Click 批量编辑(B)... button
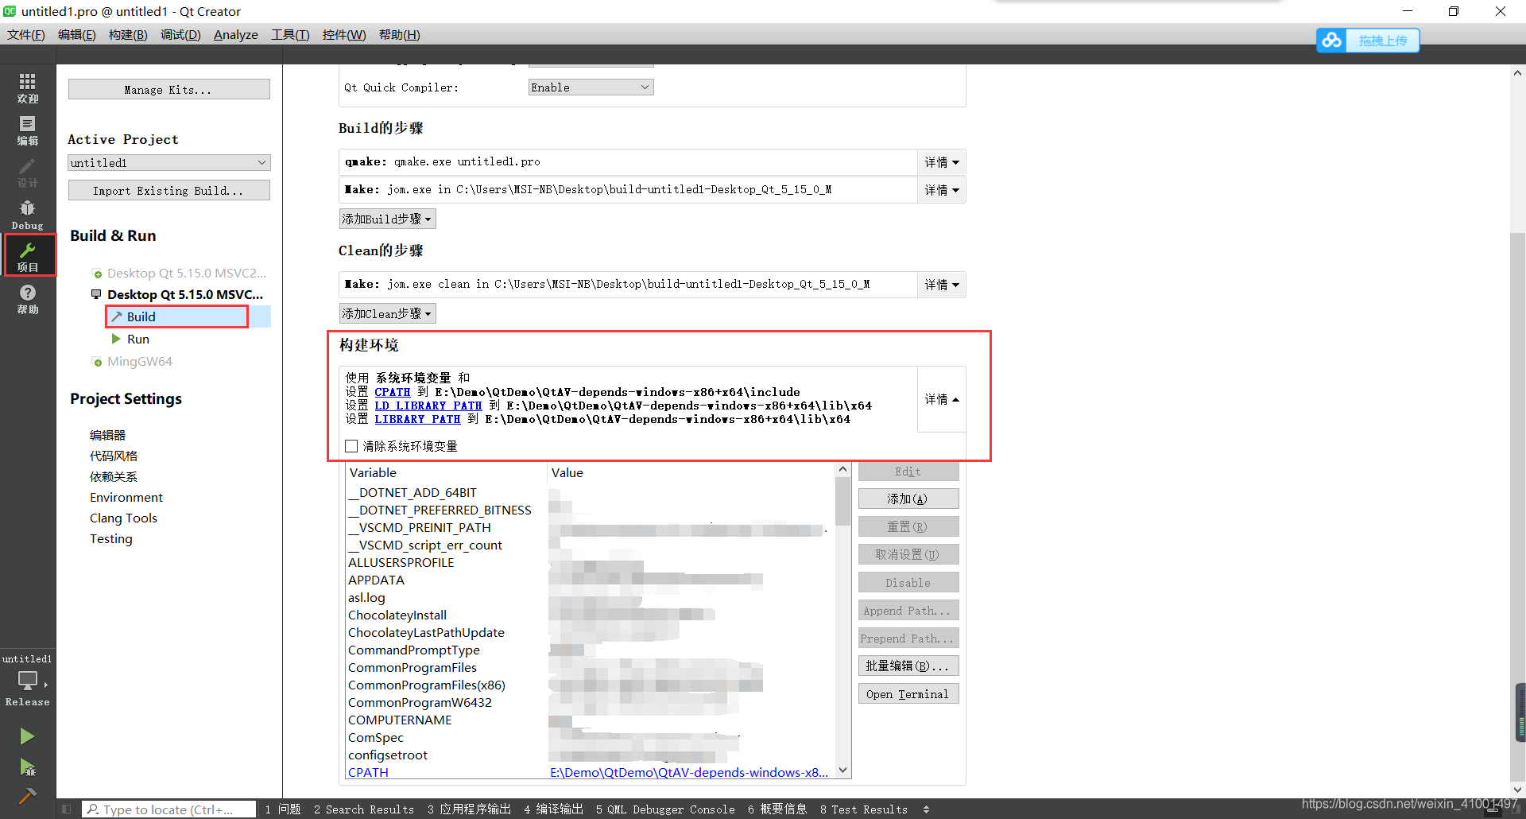 pos(908,666)
